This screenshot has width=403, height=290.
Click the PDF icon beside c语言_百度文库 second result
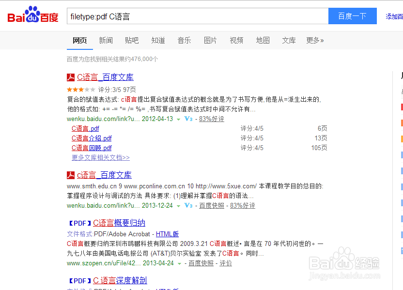[71, 175]
